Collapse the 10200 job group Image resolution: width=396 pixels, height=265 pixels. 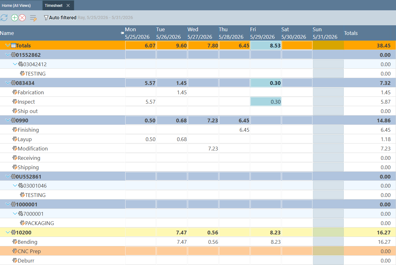click(x=8, y=233)
